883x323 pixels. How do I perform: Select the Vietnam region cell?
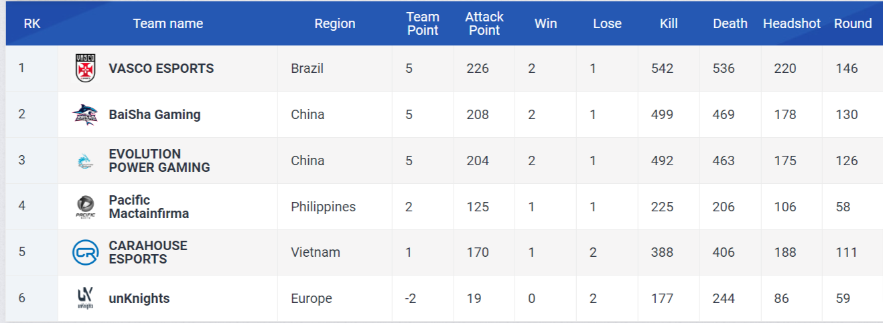[315, 252]
